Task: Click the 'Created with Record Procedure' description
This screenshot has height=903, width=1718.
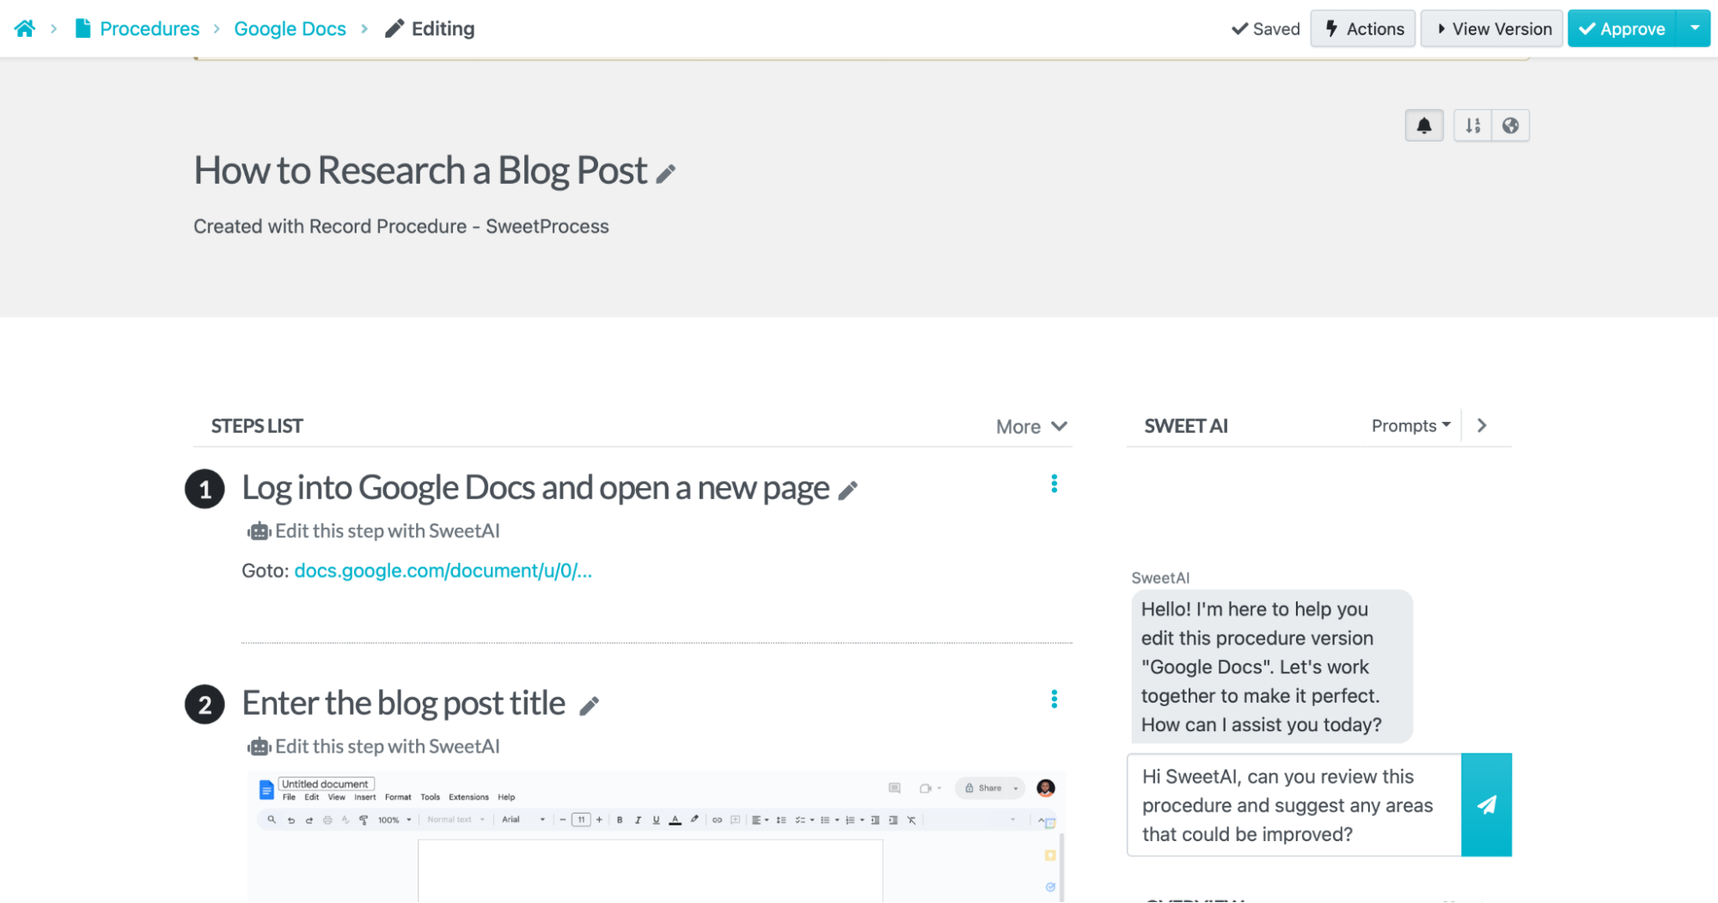Action: coord(401,226)
